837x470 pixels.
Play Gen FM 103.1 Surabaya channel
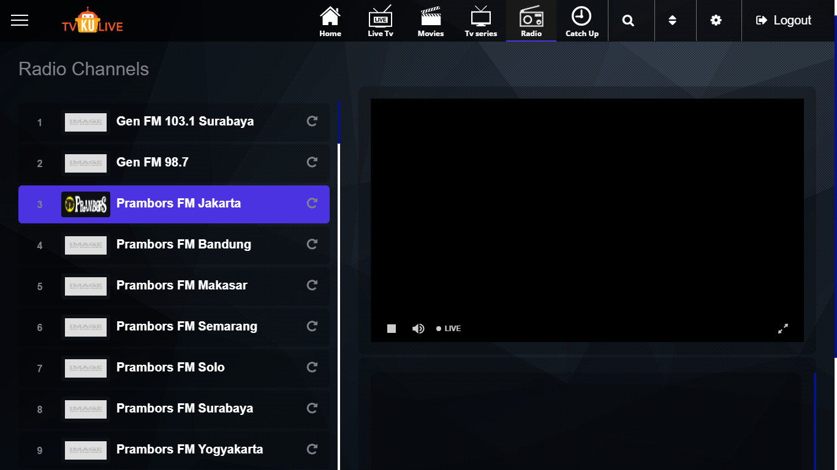174,122
